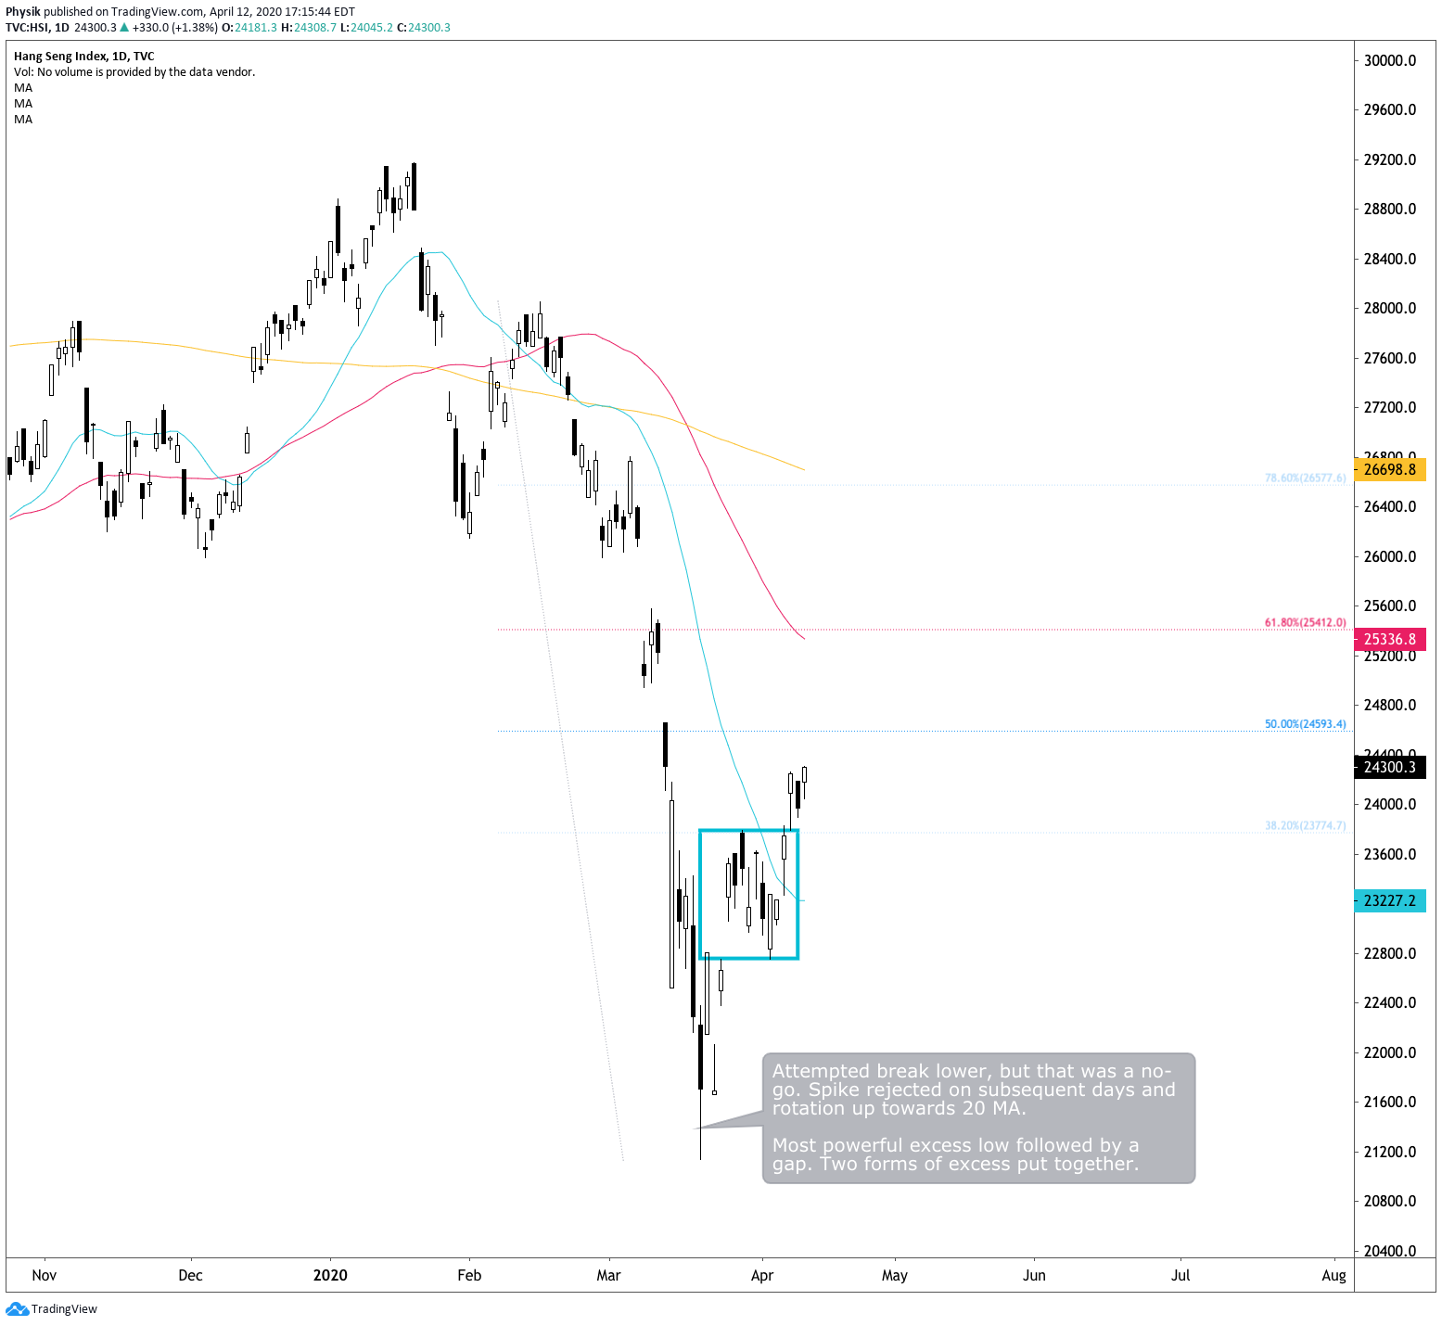Screen dimensions: 1442x1326
Task: Click the Apr label on time axis
Action: click(762, 1276)
